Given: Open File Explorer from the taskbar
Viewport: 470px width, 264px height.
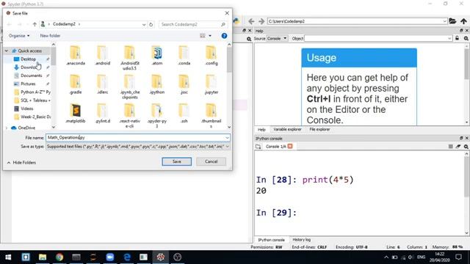Looking at the screenshot, I should click(x=43, y=257).
